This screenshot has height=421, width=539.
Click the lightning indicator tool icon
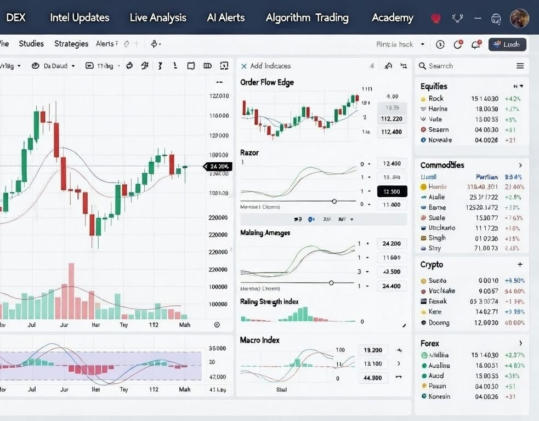click(x=145, y=66)
